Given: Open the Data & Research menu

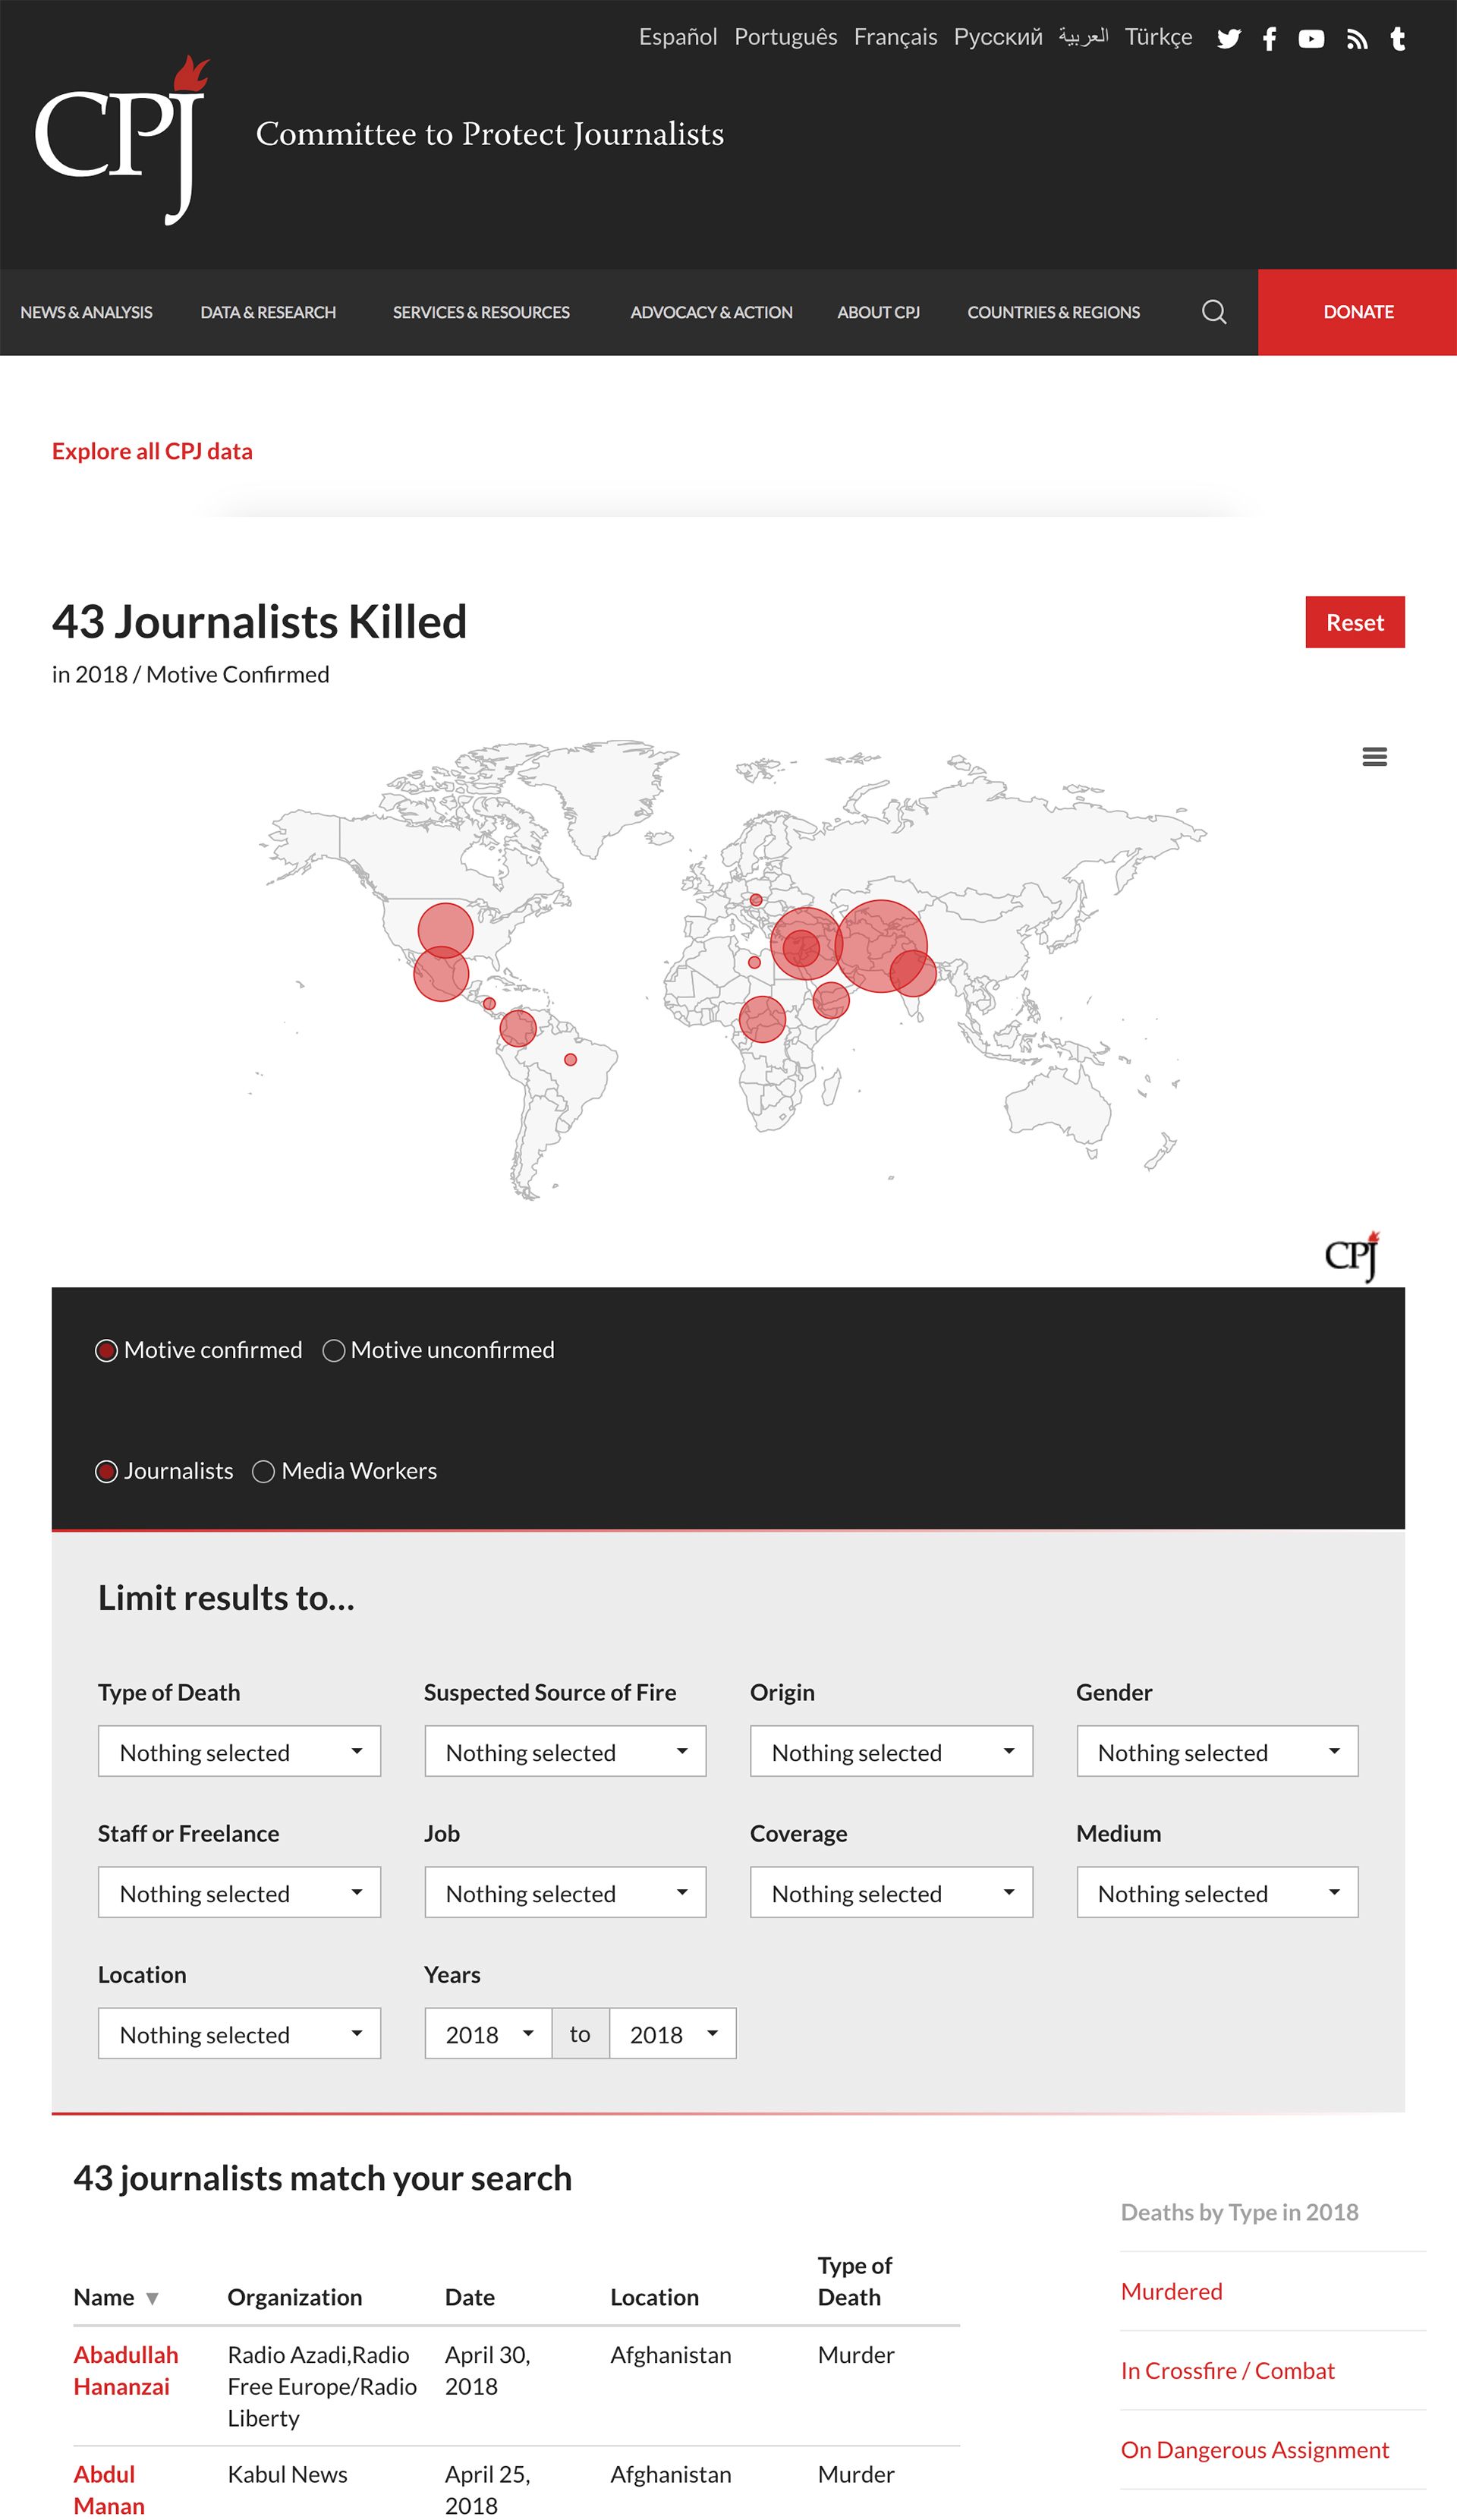Looking at the screenshot, I should point(268,312).
